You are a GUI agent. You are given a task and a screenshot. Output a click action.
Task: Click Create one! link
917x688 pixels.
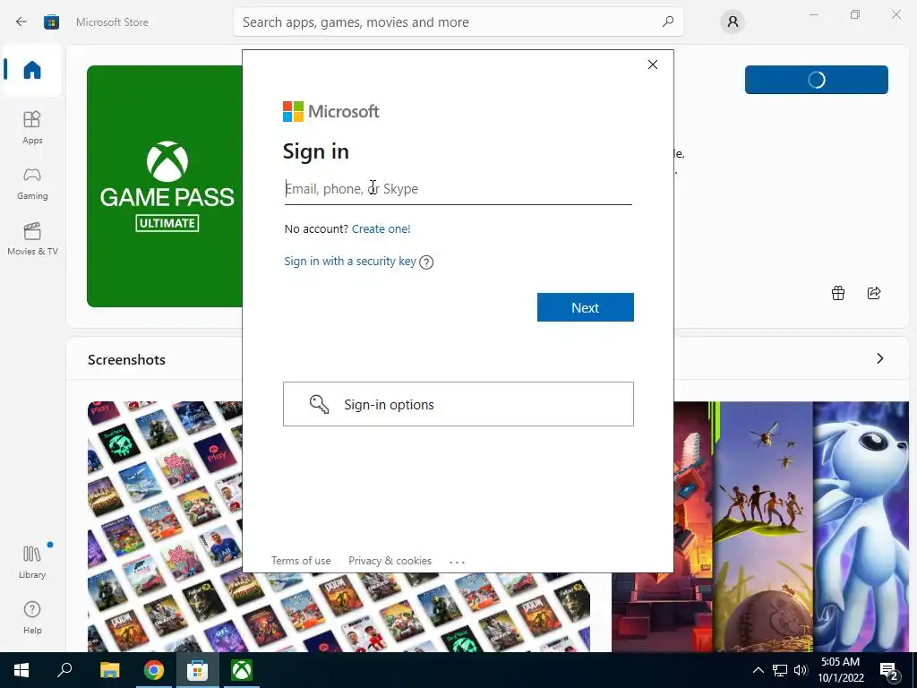tap(381, 228)
